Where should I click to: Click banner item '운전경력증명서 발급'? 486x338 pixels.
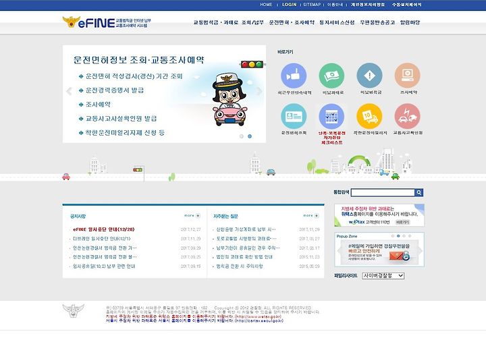point(115,90)
